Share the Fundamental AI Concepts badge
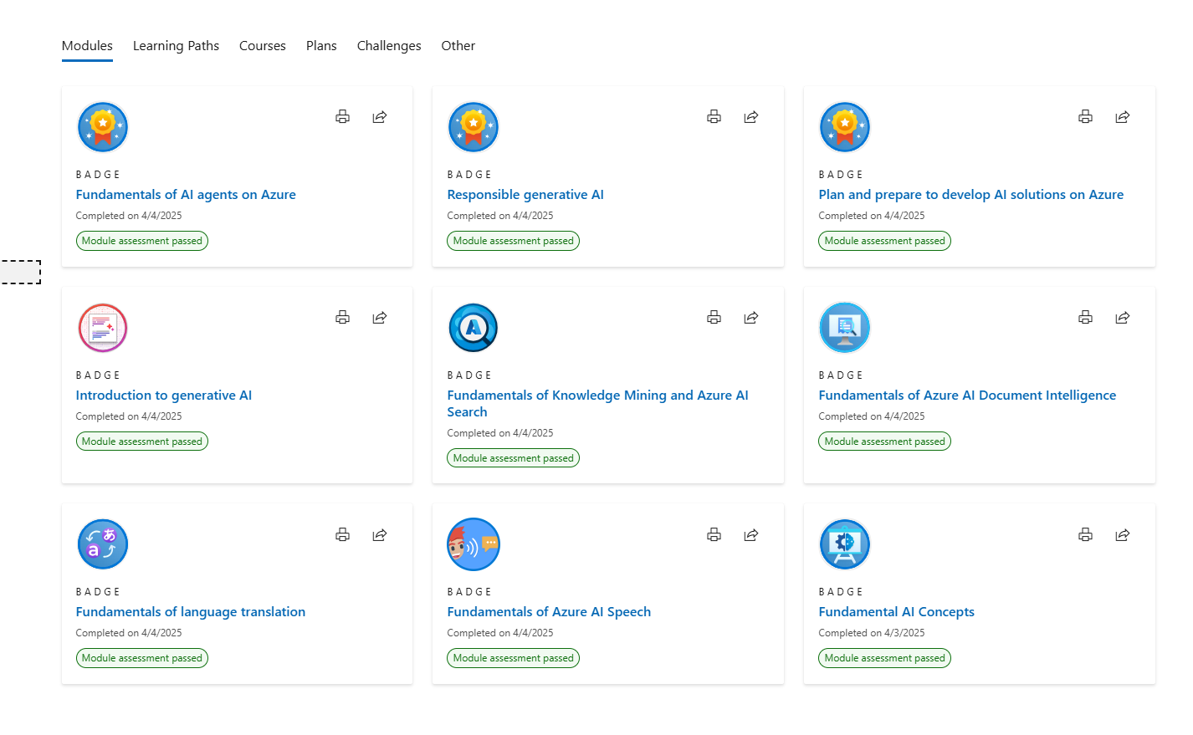Viewport: 1193px width, 735px height. point(1123,535)
